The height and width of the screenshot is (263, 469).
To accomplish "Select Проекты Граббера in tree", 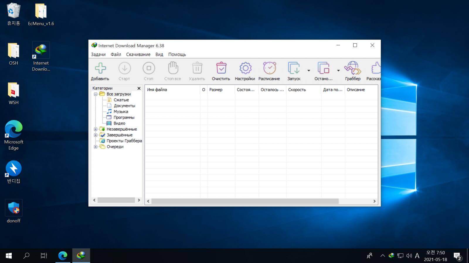I will coord(124,141).
